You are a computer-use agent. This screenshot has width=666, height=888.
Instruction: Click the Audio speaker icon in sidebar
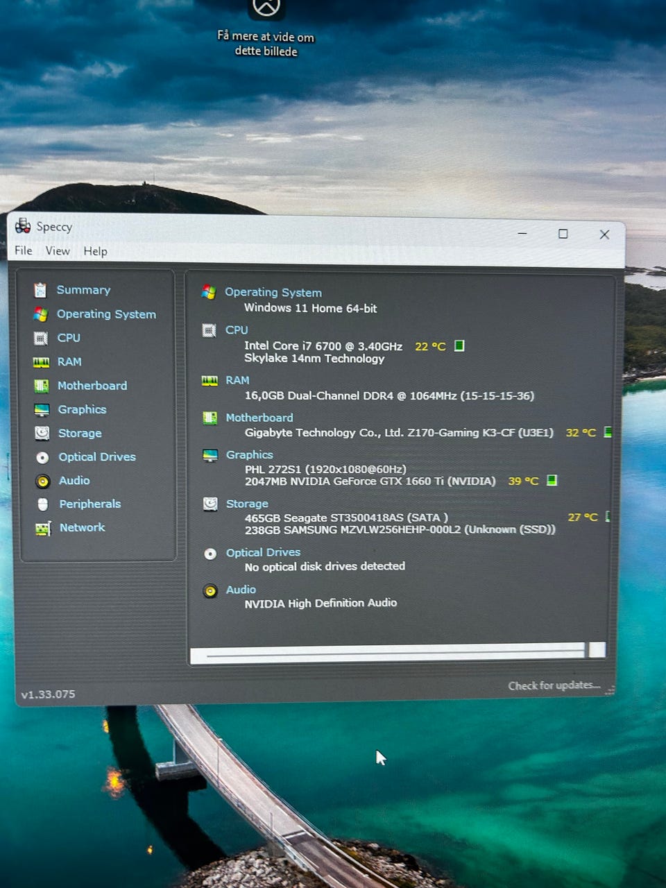click(x=42, y=481)
